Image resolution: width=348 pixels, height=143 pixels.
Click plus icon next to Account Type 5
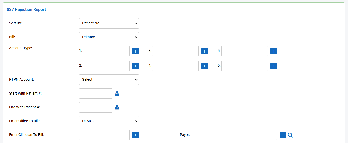pos(274,51)
